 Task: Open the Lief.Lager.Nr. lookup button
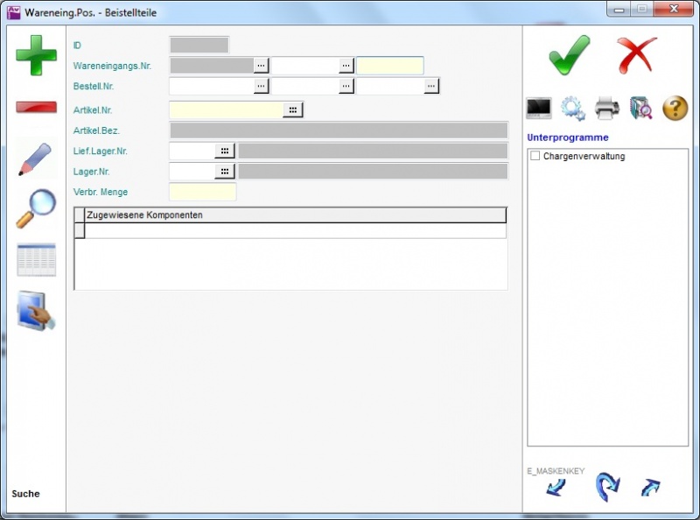tap(225, 151)
